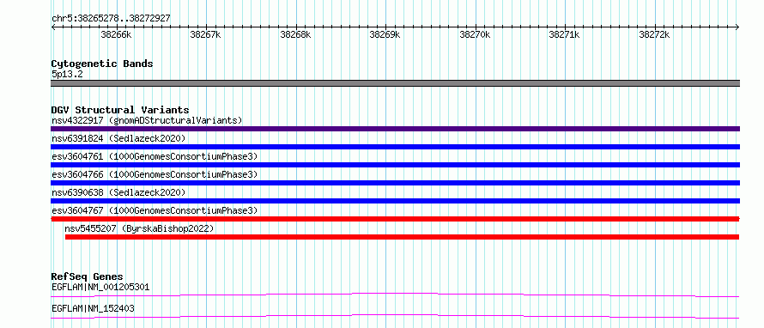
Task: Click the 38271k ruler tick label
Action: coord(565,35)
